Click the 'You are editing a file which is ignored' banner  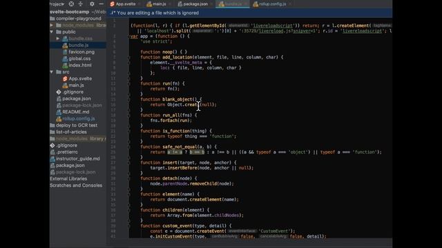click(x=250, y=12)
